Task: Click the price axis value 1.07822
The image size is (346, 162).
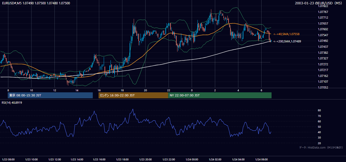Action: (x=323, y=6)
